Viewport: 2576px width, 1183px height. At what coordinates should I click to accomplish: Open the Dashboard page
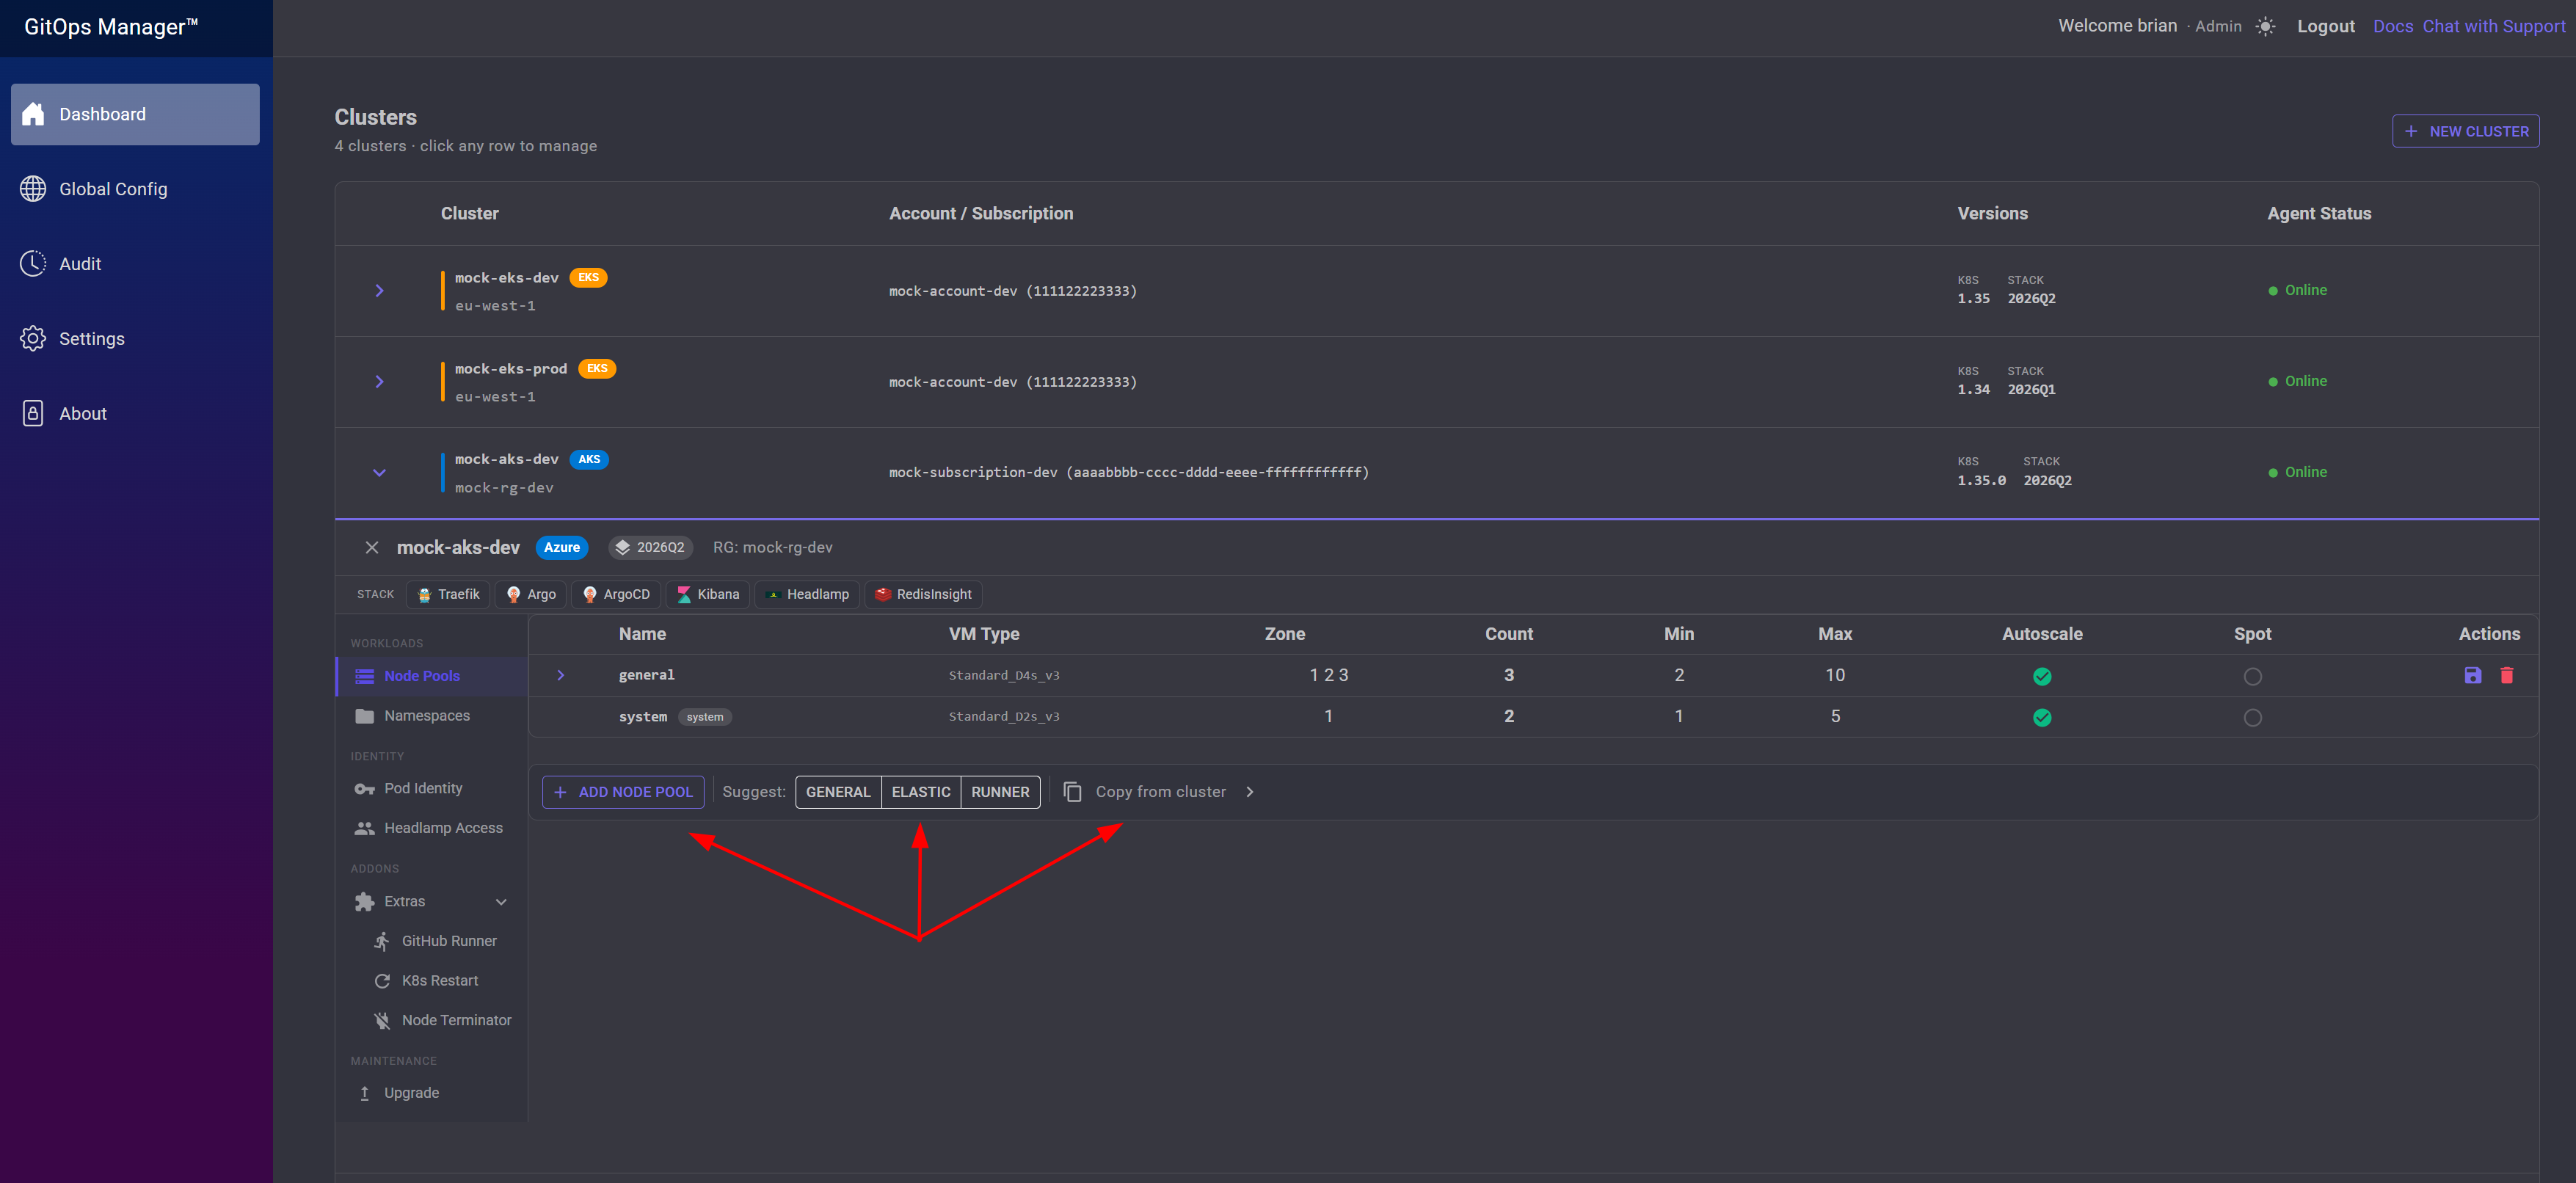pos(135,114)
